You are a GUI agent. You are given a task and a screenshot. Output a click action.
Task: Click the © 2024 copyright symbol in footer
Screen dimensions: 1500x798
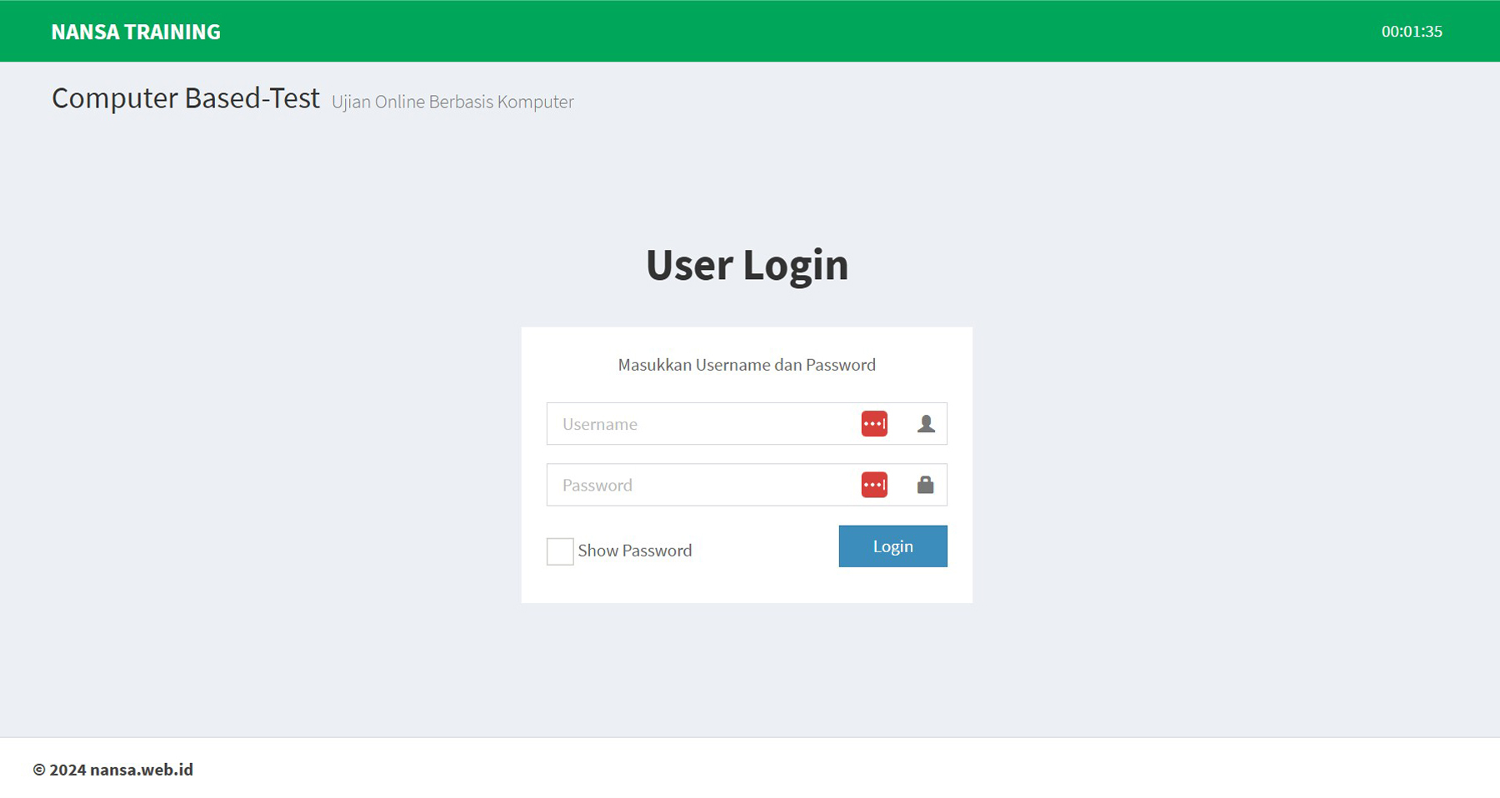click(39, 770)
